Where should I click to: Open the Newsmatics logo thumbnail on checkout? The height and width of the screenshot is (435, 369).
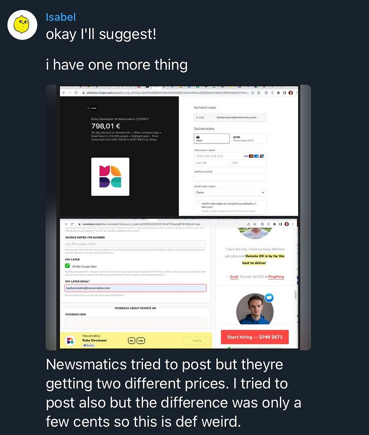tap(110, 177)
